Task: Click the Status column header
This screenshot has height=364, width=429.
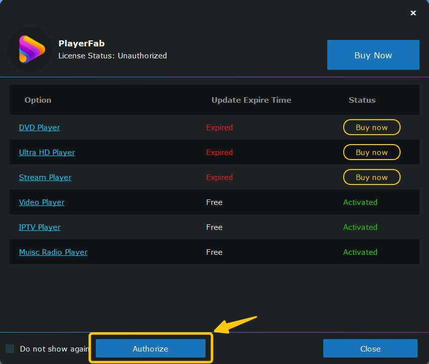Action: pos(362,100)
